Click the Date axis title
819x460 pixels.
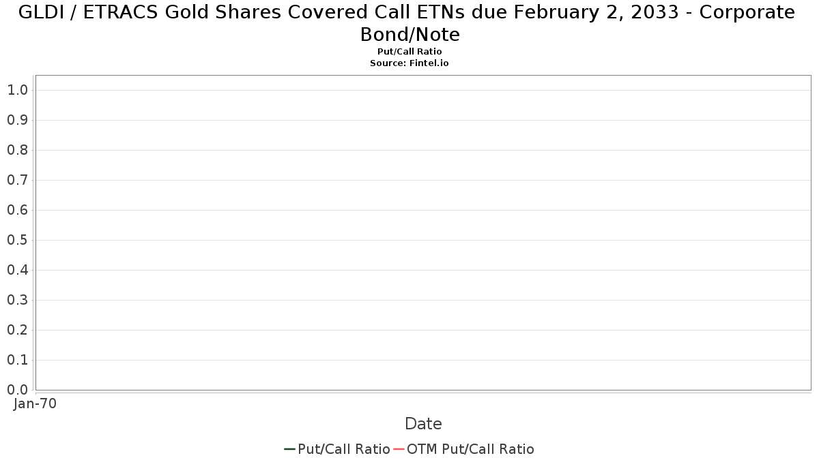(423, 424)
